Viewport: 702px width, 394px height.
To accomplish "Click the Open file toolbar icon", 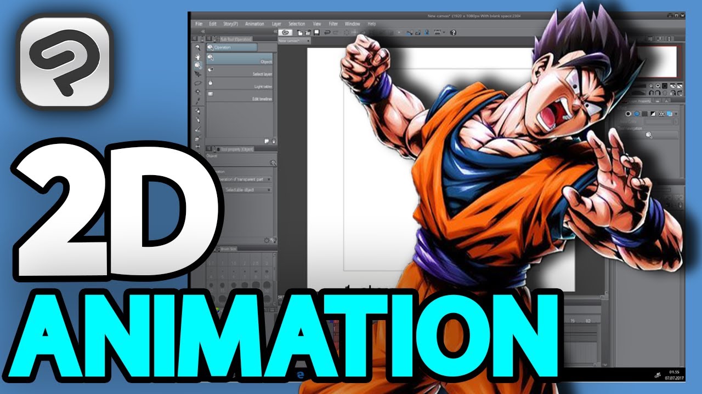I will click(x=309, y=32).
